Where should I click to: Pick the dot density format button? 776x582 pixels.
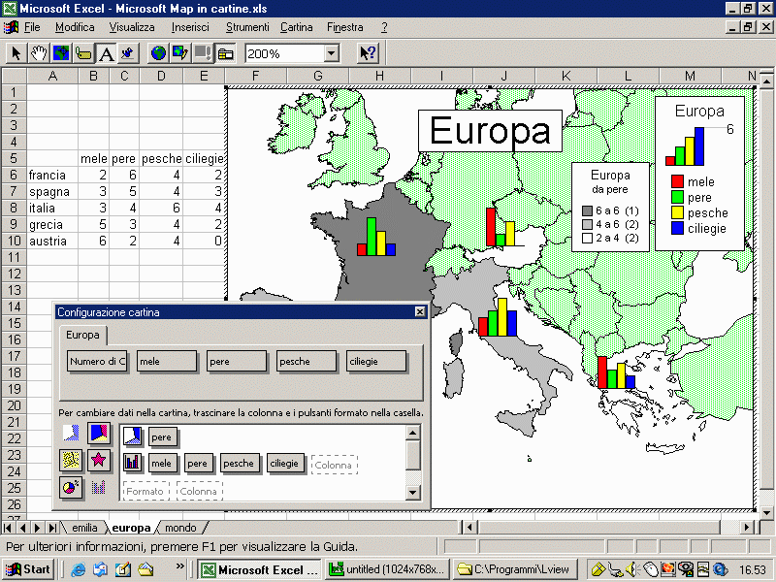click(71, 461)
